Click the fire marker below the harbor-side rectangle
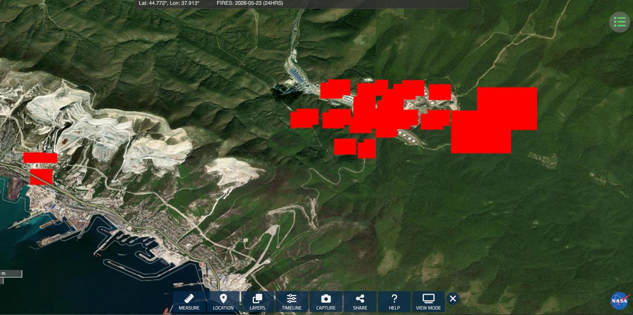Viewport: 633px width, 315px height. click(x=41, y=177)
